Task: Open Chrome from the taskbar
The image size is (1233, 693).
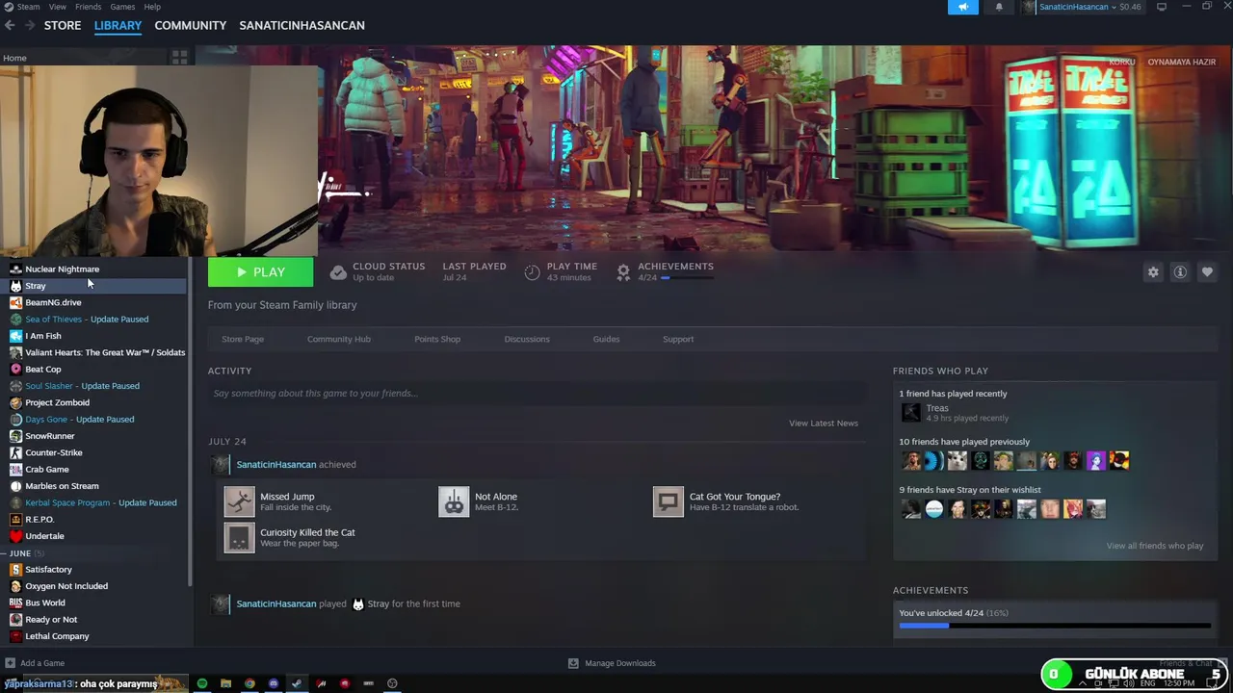Action: click(249, 683)
